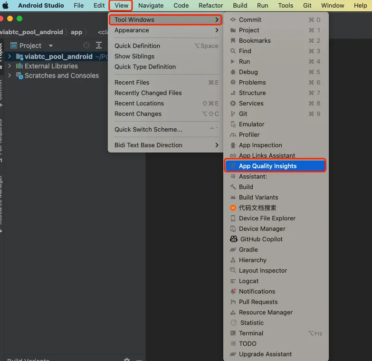
Task: Click the Debug bug icon
Action: click(233, 72)
